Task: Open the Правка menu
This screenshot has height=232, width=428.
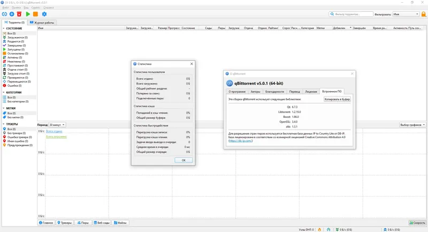Action: click(x=16, y=8)
